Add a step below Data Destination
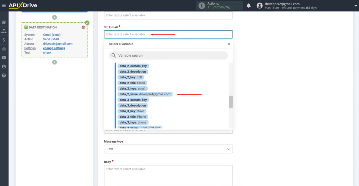Screen dimensions: 359x186 (54, 62)
